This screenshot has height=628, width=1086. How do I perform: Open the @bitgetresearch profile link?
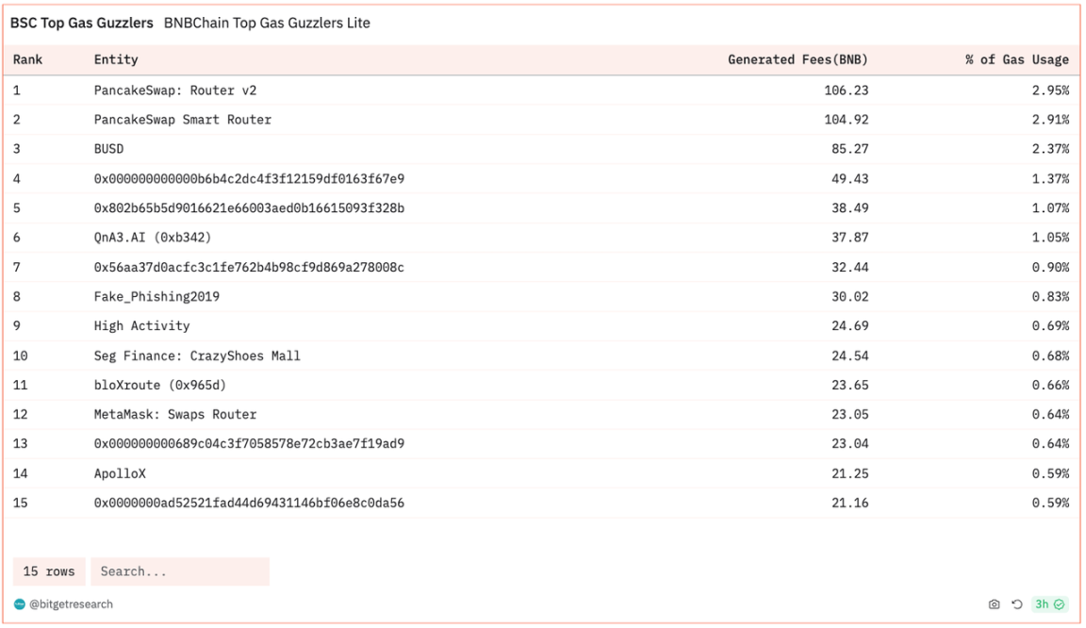71,604
